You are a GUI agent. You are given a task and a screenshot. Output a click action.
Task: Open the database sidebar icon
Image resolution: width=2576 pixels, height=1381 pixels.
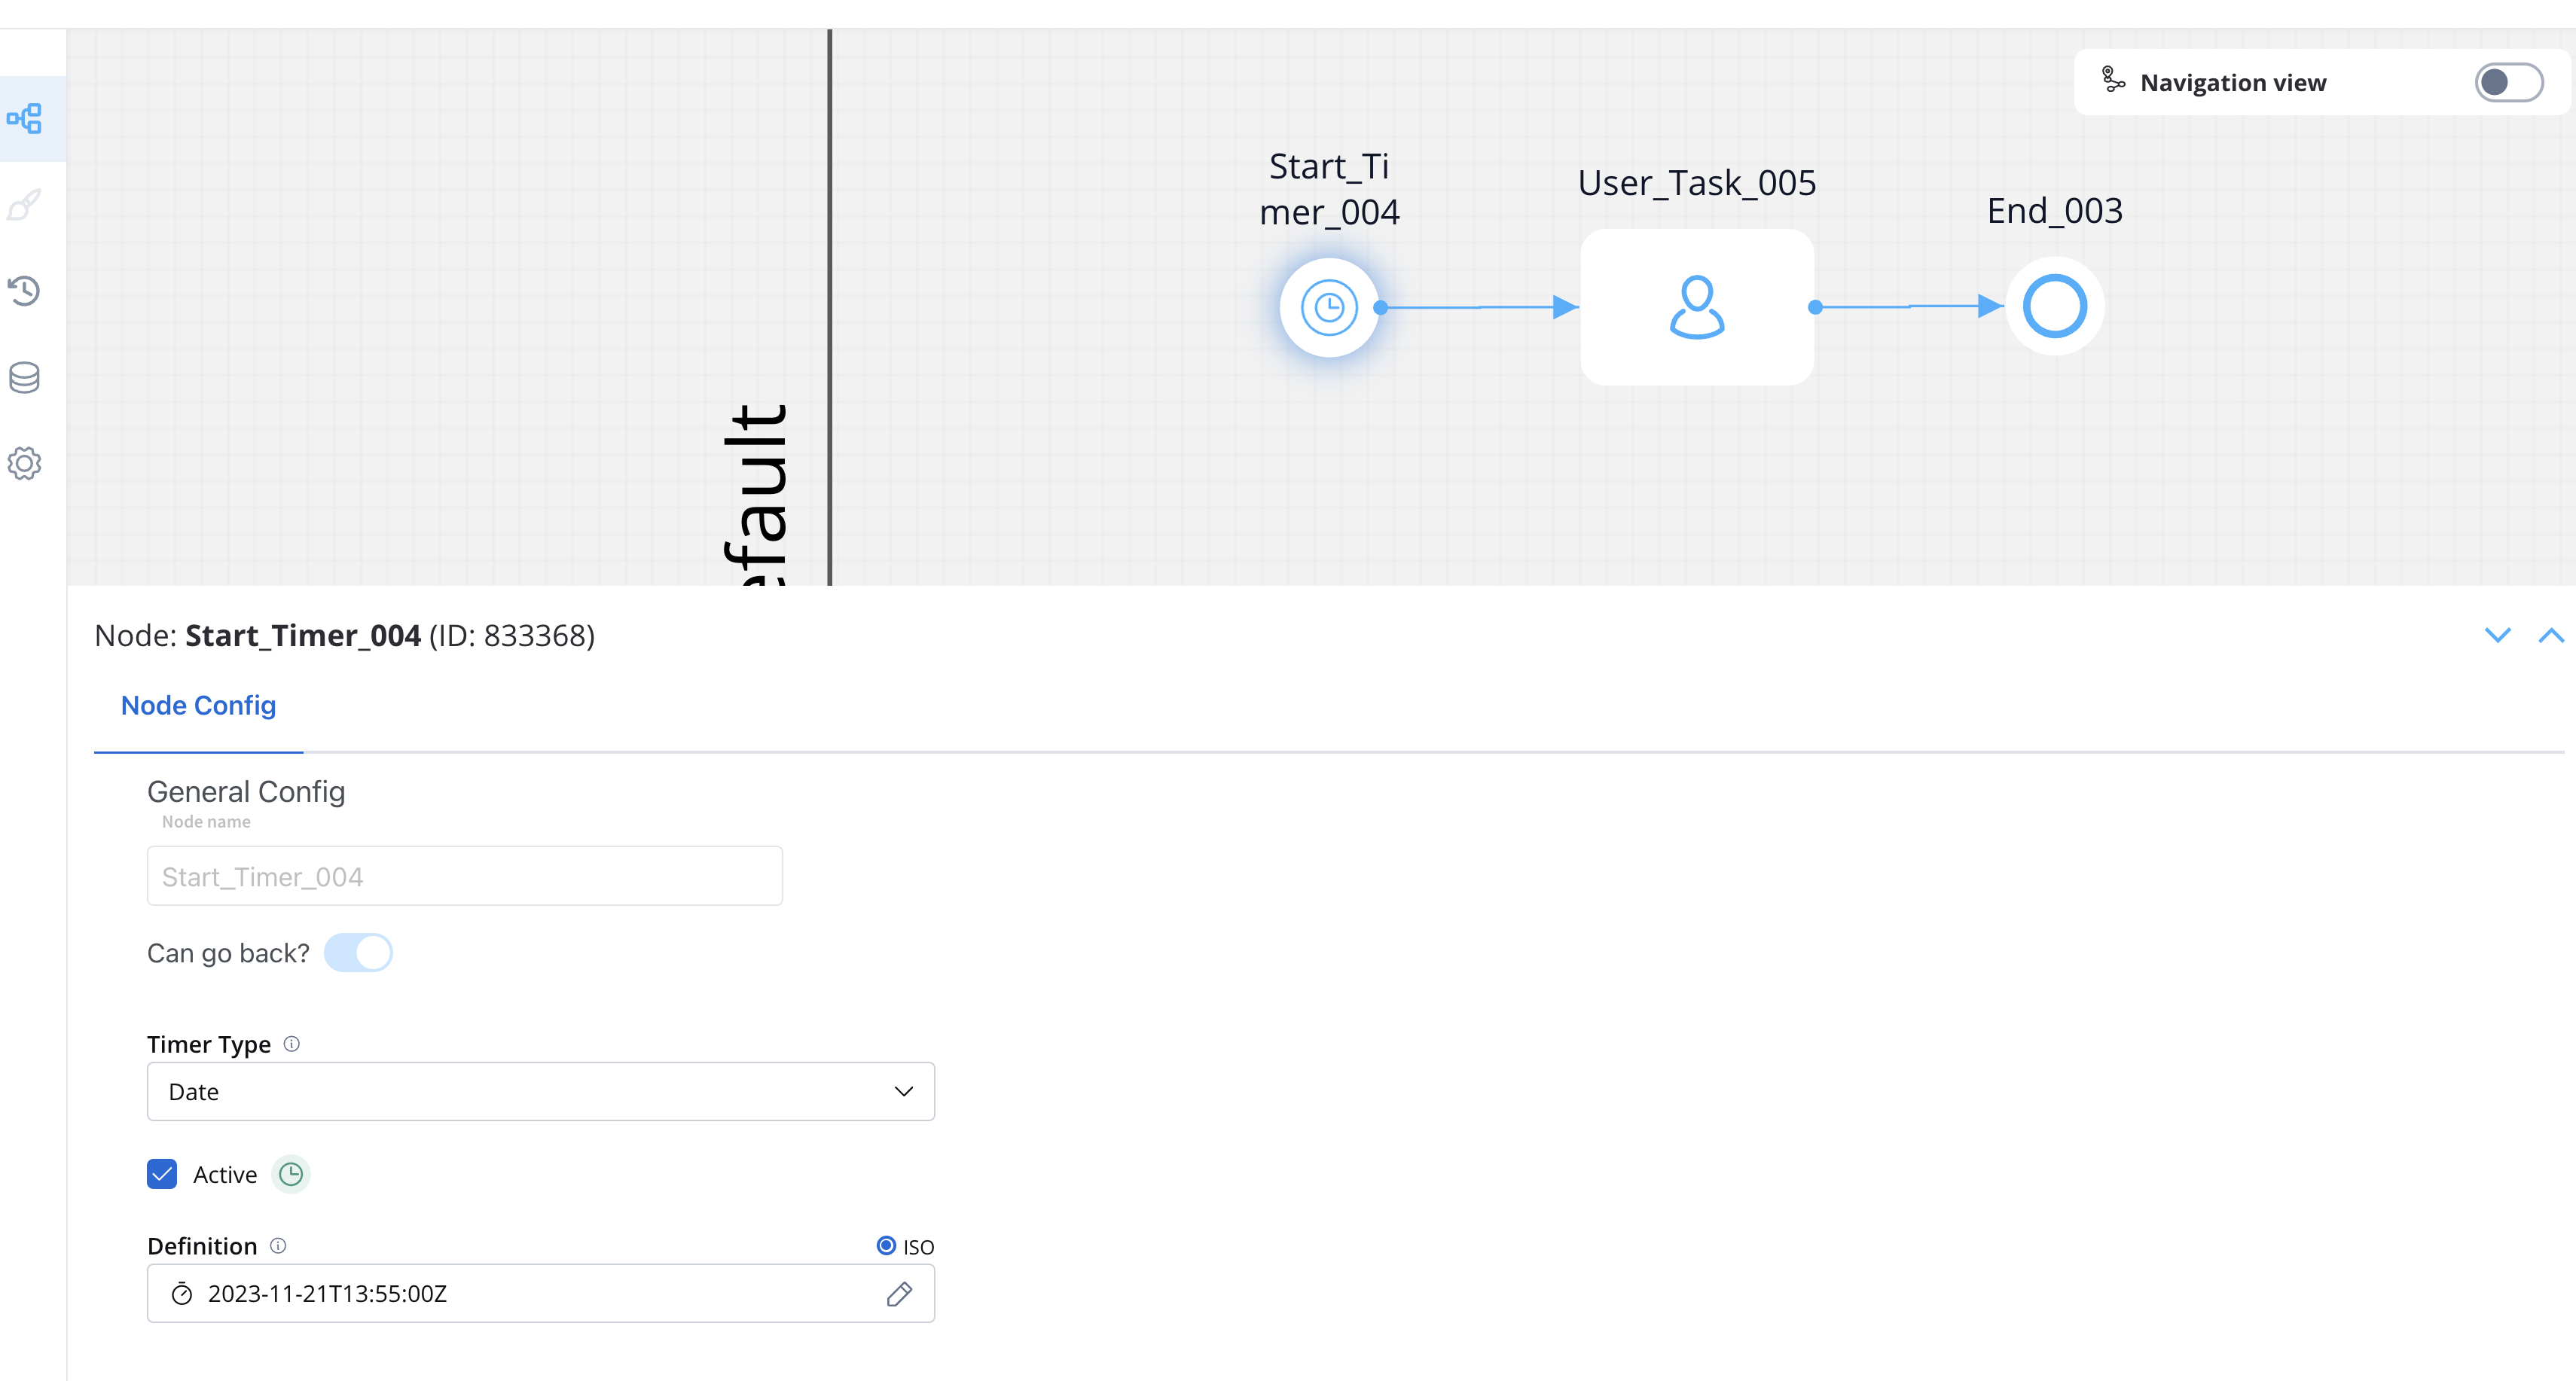[x=25, y=377]
